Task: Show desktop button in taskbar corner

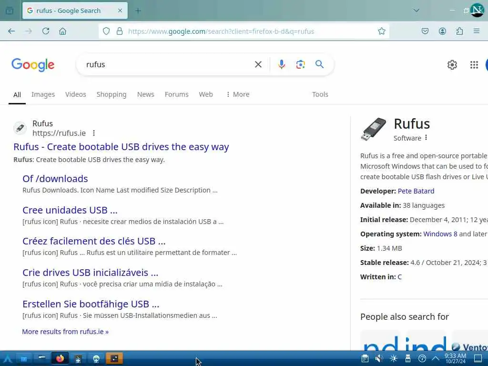Action: [478, 359]
